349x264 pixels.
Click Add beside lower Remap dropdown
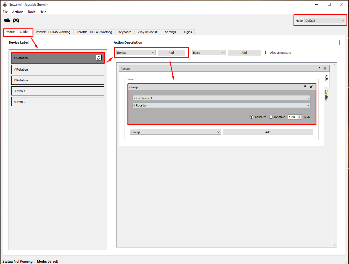pyautogui.click(x=268, y=132)
